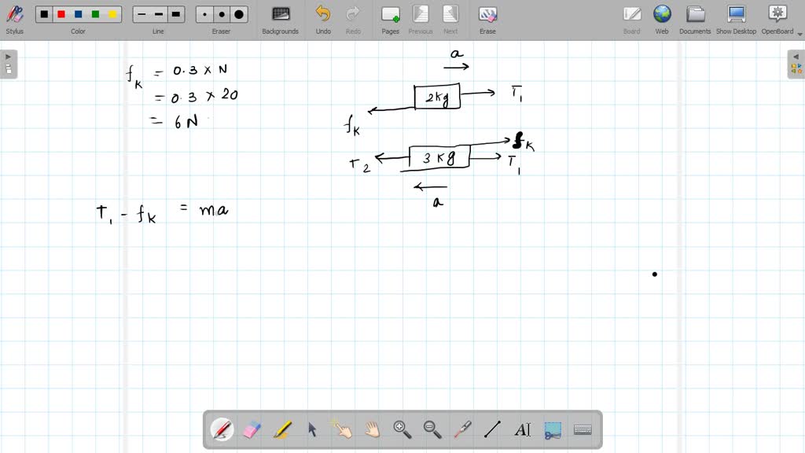Select the large eraser size
805x453 pixels.
click(x=237, y=13)
